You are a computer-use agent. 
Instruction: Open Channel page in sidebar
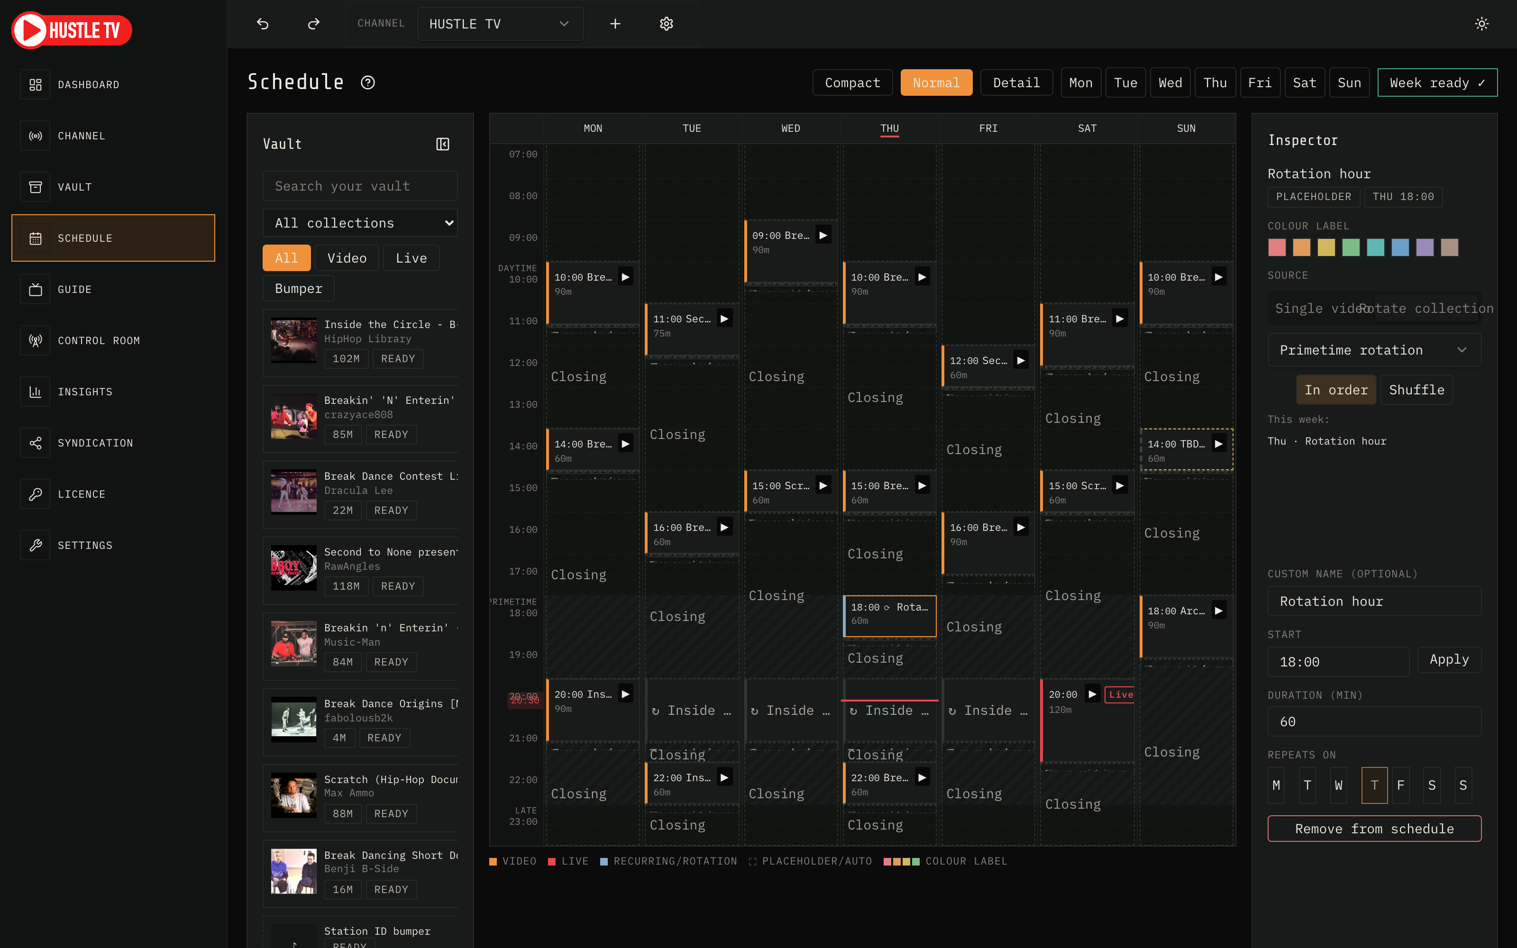point(113,136)
